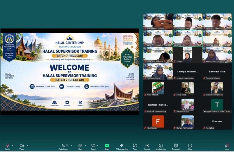
Task: Click the muted mic icon on Weerayut Mimma
Action: [145, 61]
